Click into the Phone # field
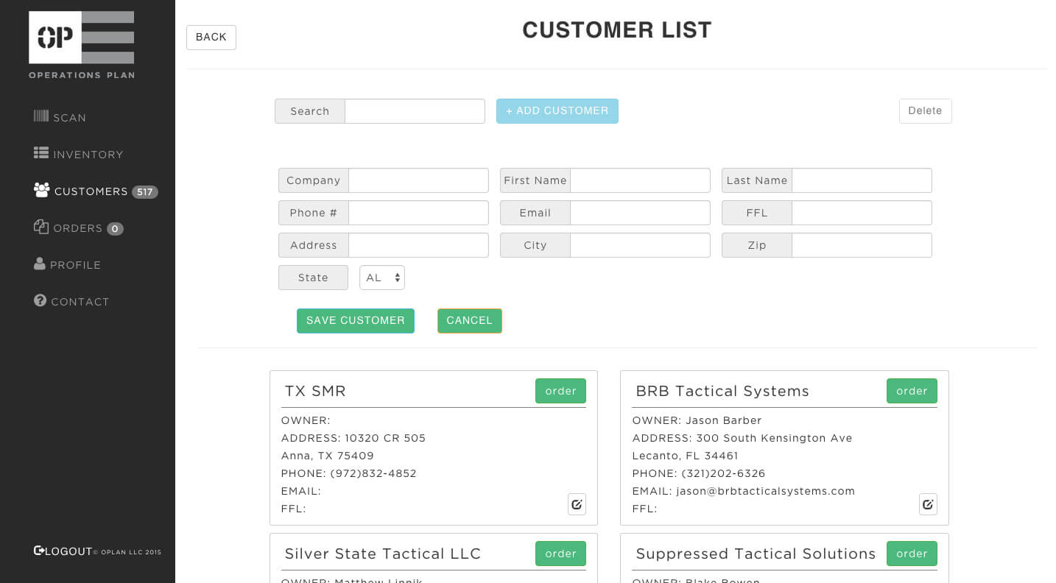The width and height of the screenshot is (1056, 583). [418, 213]
